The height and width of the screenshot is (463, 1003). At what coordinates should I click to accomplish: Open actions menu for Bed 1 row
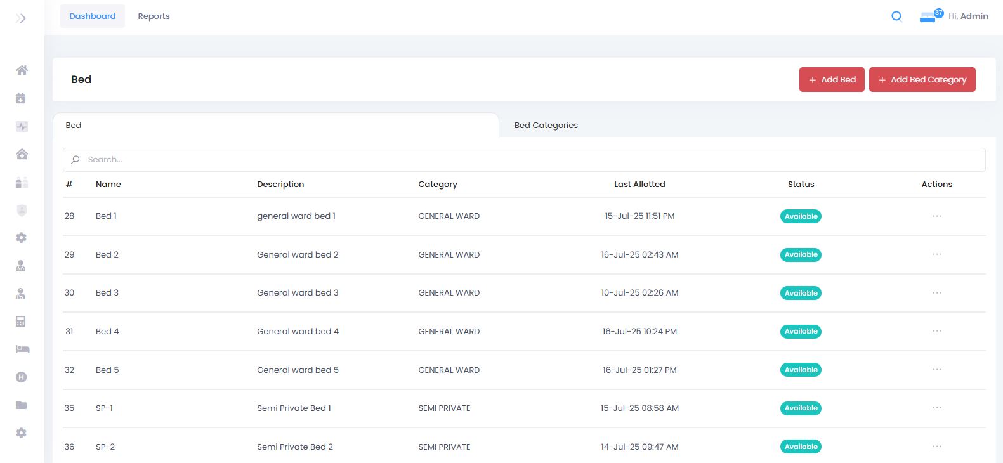pyautogui.click(x=936, y=216)
